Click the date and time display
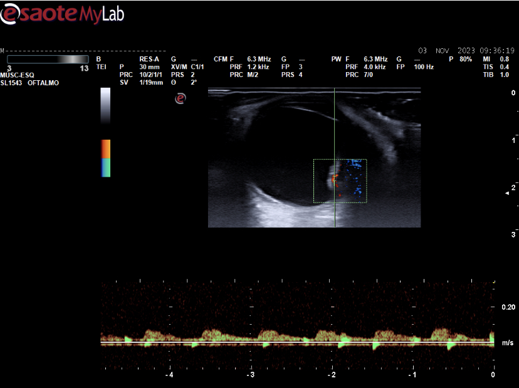Viewport: 519px width, 388px height. [467, 50]
